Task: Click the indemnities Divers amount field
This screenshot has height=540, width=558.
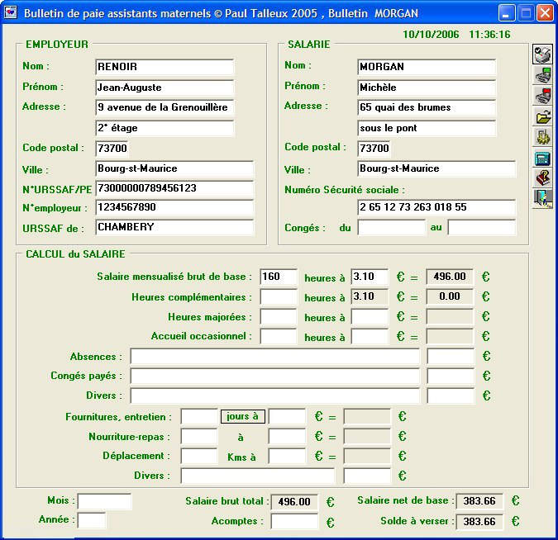Action: [x=367, y=476]
